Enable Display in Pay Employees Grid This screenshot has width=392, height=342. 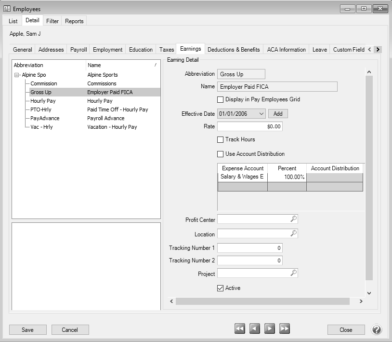[x=221, y=100]
